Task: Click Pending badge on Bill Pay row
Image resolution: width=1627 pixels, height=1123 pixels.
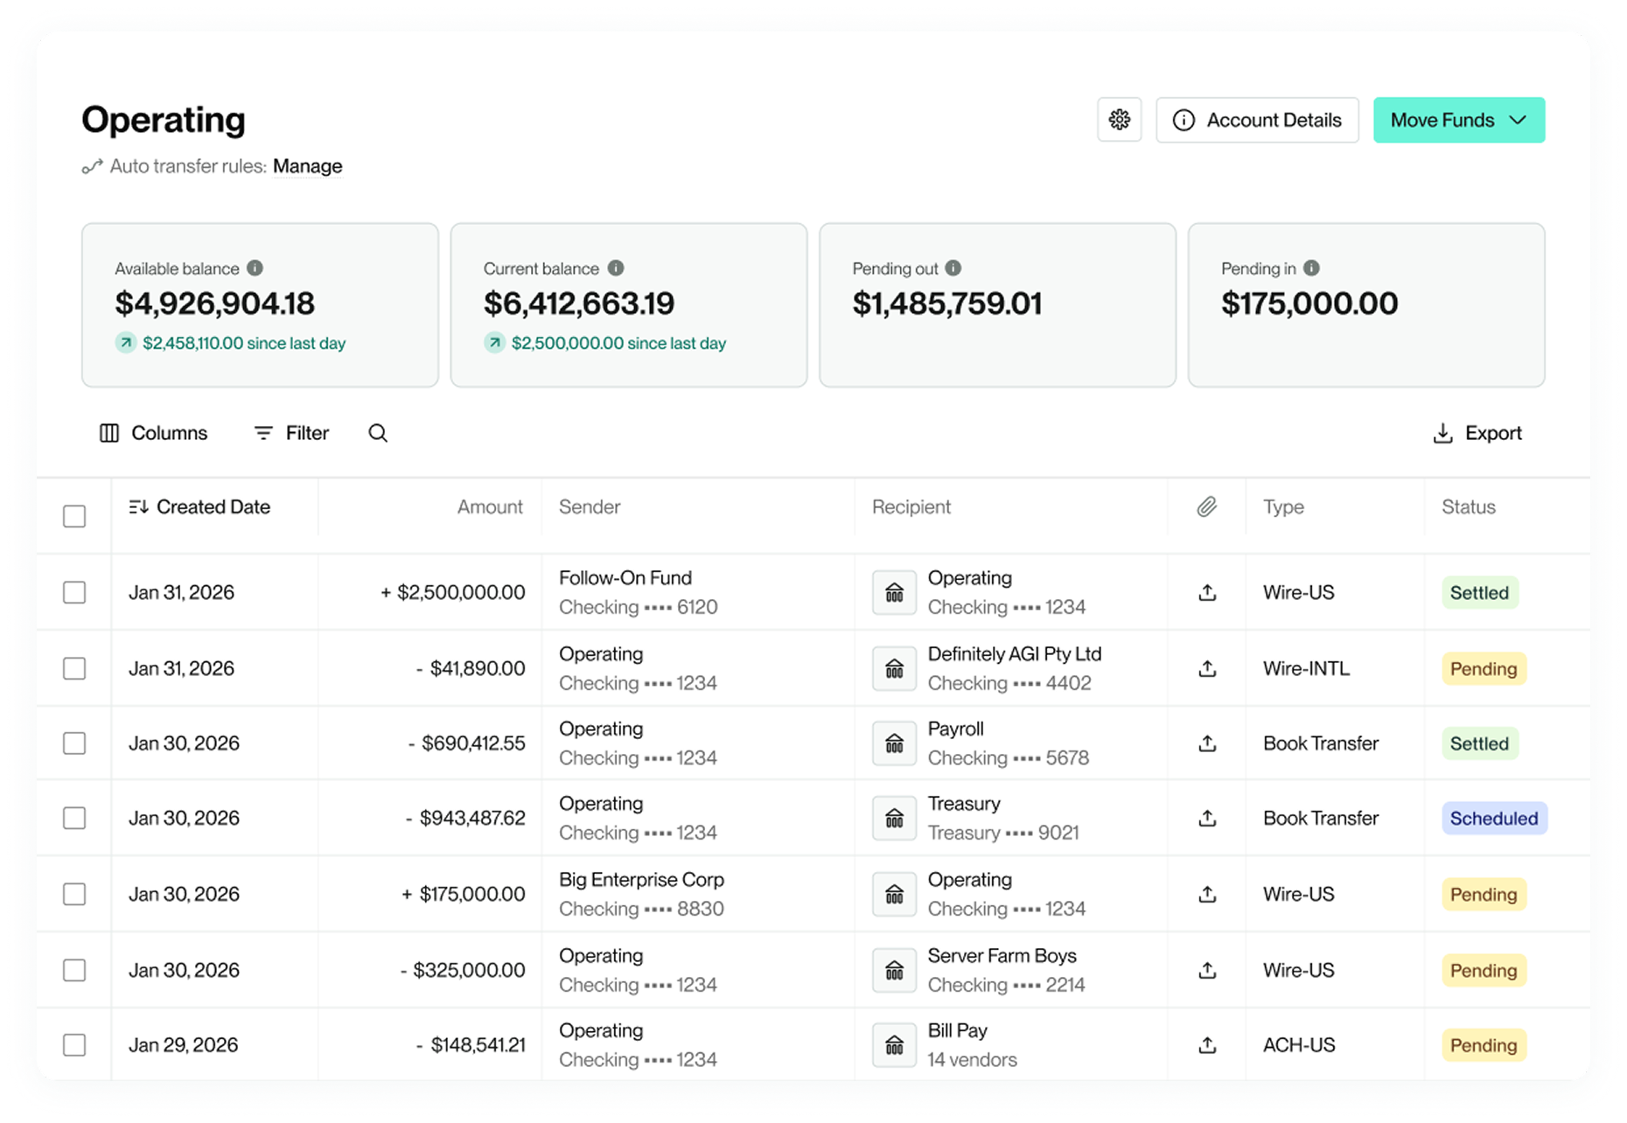Action: click(1484, 1044)
